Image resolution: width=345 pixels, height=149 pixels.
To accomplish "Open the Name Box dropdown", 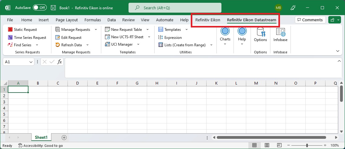I will coord(31,62).
